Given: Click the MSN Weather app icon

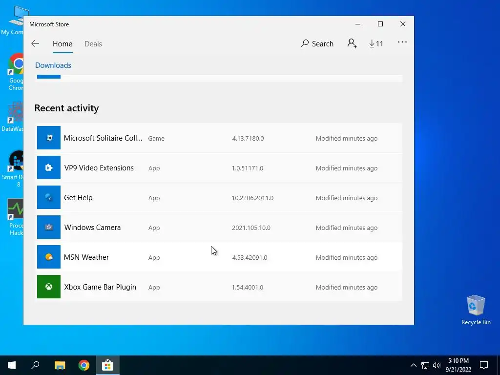Looking at the screenshot, I should pos(49,257).
